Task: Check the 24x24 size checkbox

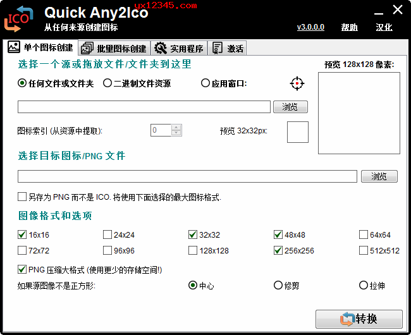Action: (107, 234)
